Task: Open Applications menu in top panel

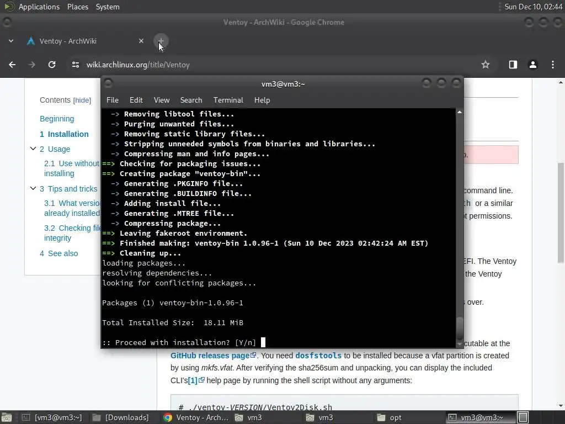Action: 39,7
